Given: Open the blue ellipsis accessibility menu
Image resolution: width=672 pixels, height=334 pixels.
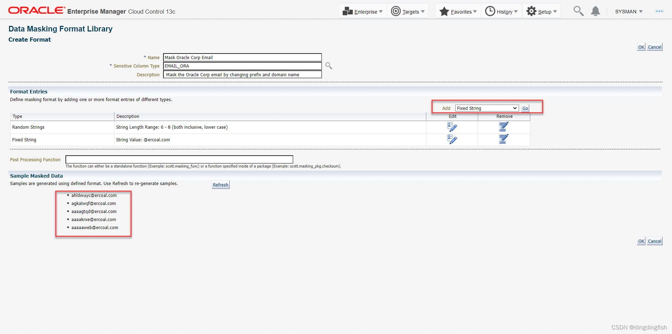Looking at the screenshot, I should coord(659,11).
